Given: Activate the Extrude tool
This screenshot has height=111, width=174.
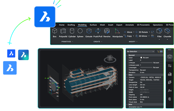Looking at the screenshot, I should pos(89,33).
